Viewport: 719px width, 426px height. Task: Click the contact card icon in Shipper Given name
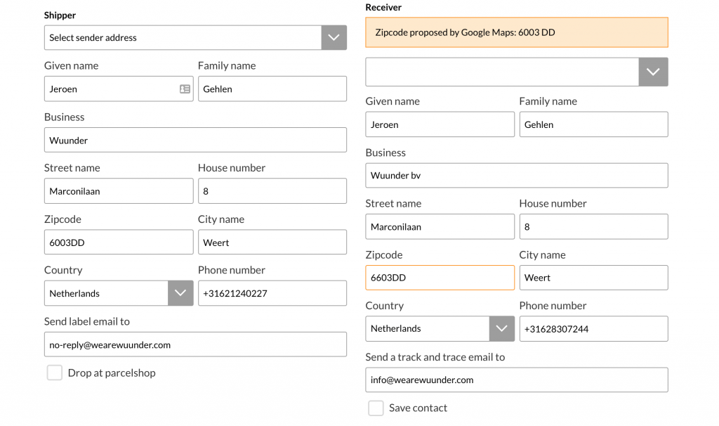click(x=185, y=89)
